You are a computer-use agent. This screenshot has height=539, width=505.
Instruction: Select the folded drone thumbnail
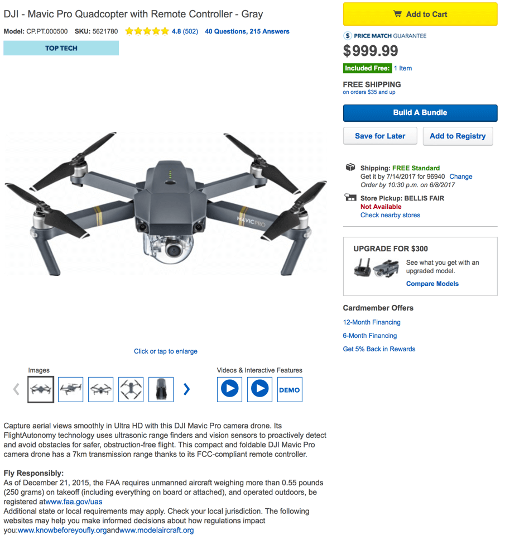[161, 389]
